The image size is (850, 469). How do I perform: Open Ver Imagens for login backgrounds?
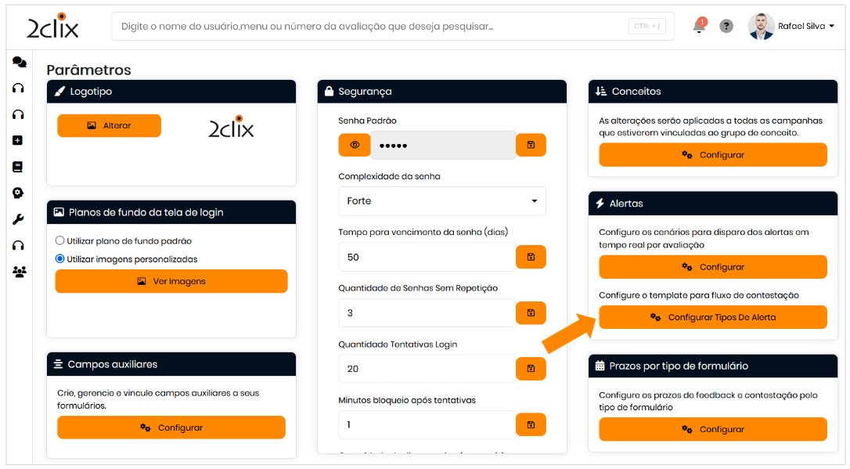click(x=171, y=281)
